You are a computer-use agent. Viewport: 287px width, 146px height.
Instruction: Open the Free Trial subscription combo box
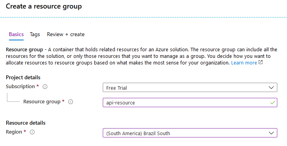pyautogui.click(x=190, y=87)
